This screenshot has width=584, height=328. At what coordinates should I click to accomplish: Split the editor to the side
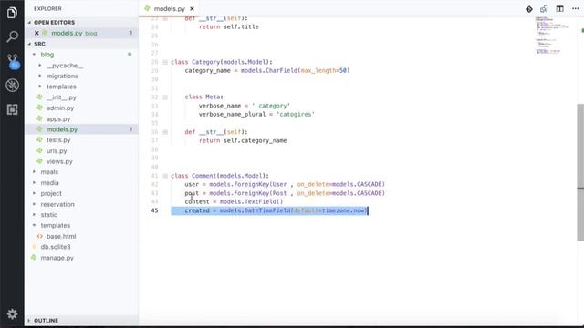coord(559,8)
